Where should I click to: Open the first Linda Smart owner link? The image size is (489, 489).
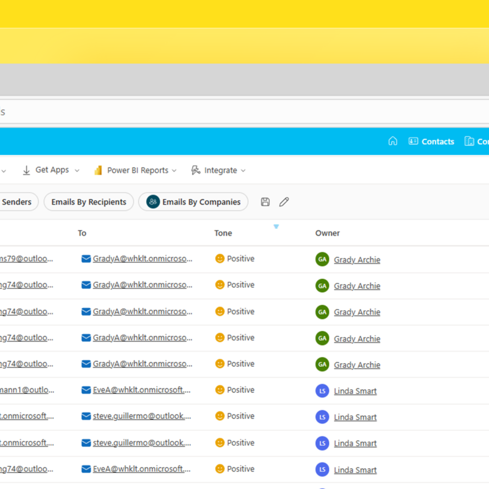pos(355,391)
